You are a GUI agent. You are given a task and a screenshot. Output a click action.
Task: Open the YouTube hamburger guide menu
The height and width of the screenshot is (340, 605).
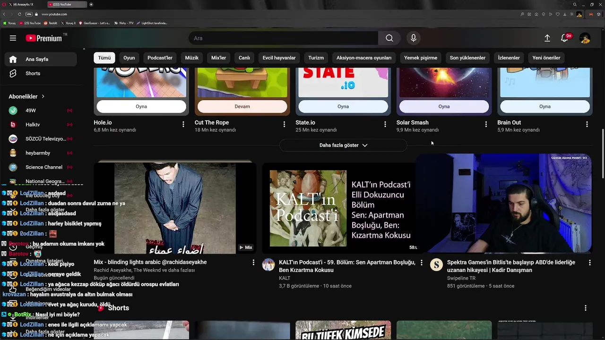(x=13, y=38)
